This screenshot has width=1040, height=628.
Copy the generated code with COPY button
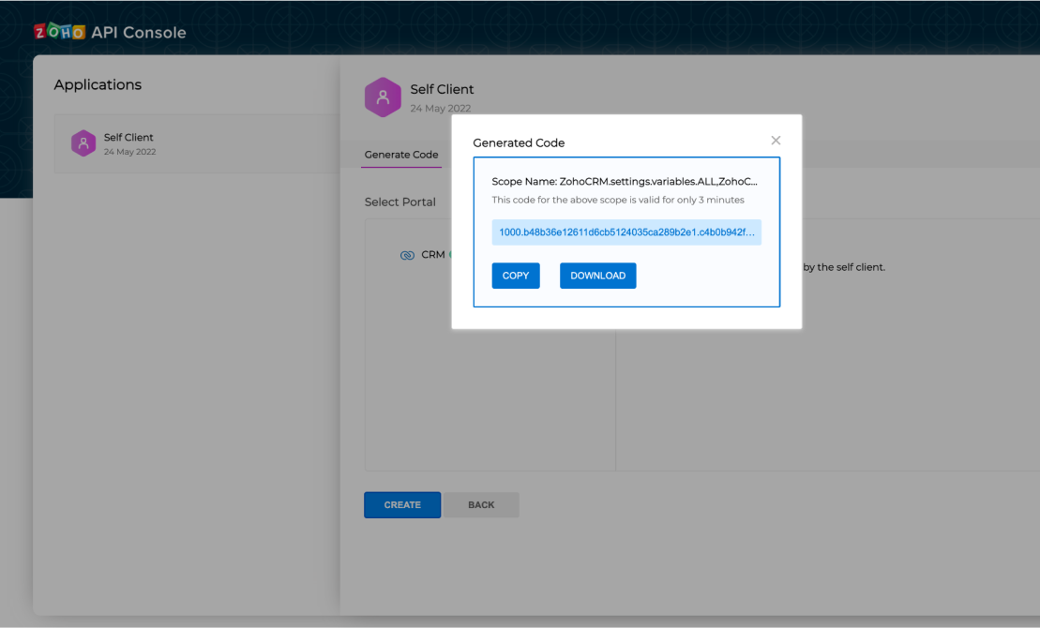tap(516, 276)
